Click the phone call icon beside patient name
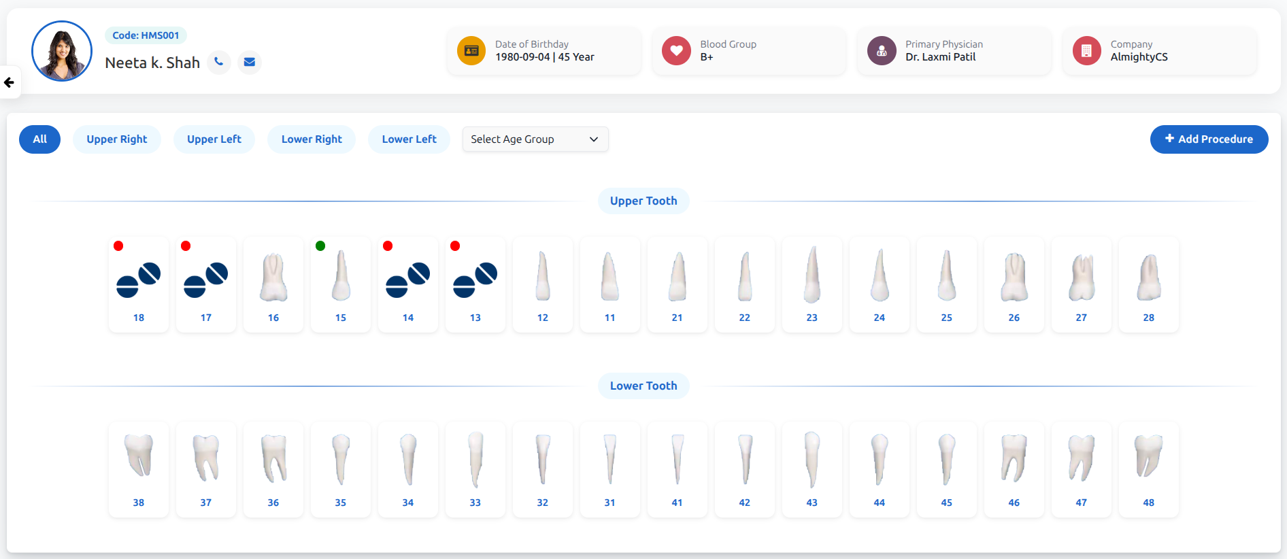1287x559 pixels. point(218,62)
